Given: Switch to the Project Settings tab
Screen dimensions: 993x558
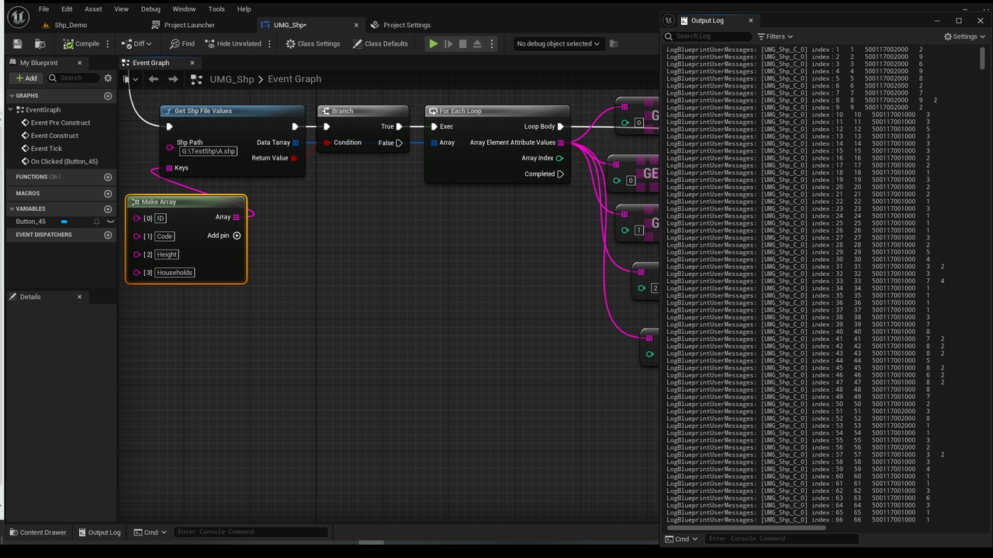Looking at the screenshot, I should [400, 25].
